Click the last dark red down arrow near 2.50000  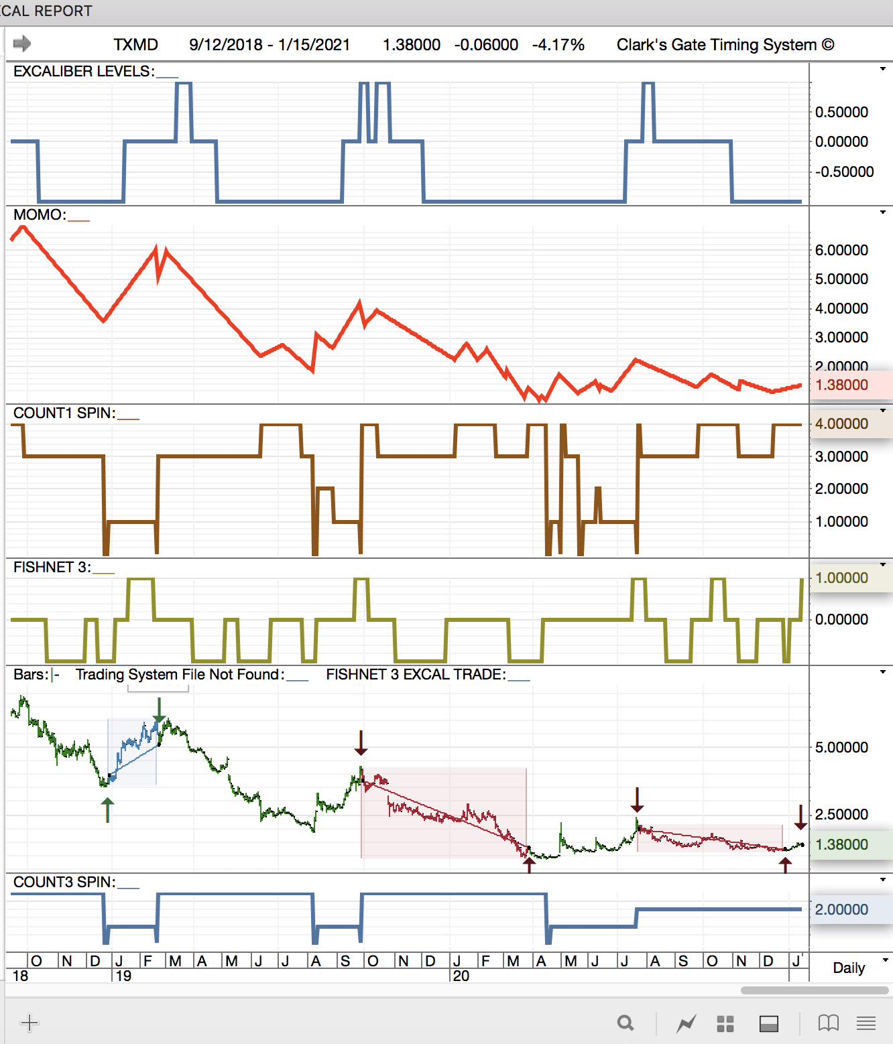click(800, 818)
